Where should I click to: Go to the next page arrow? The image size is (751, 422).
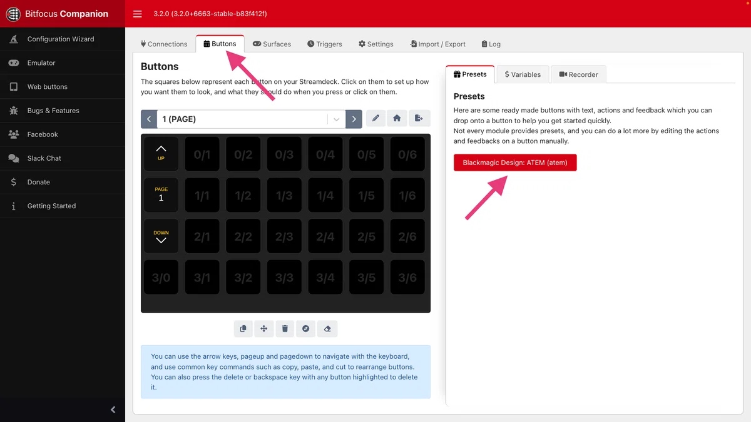pyautogui.click(x=354, y=119)
